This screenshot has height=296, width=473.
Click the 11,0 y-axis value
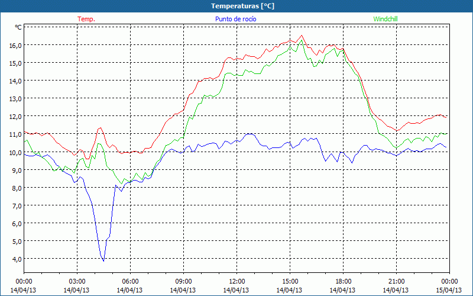[15, 134]
